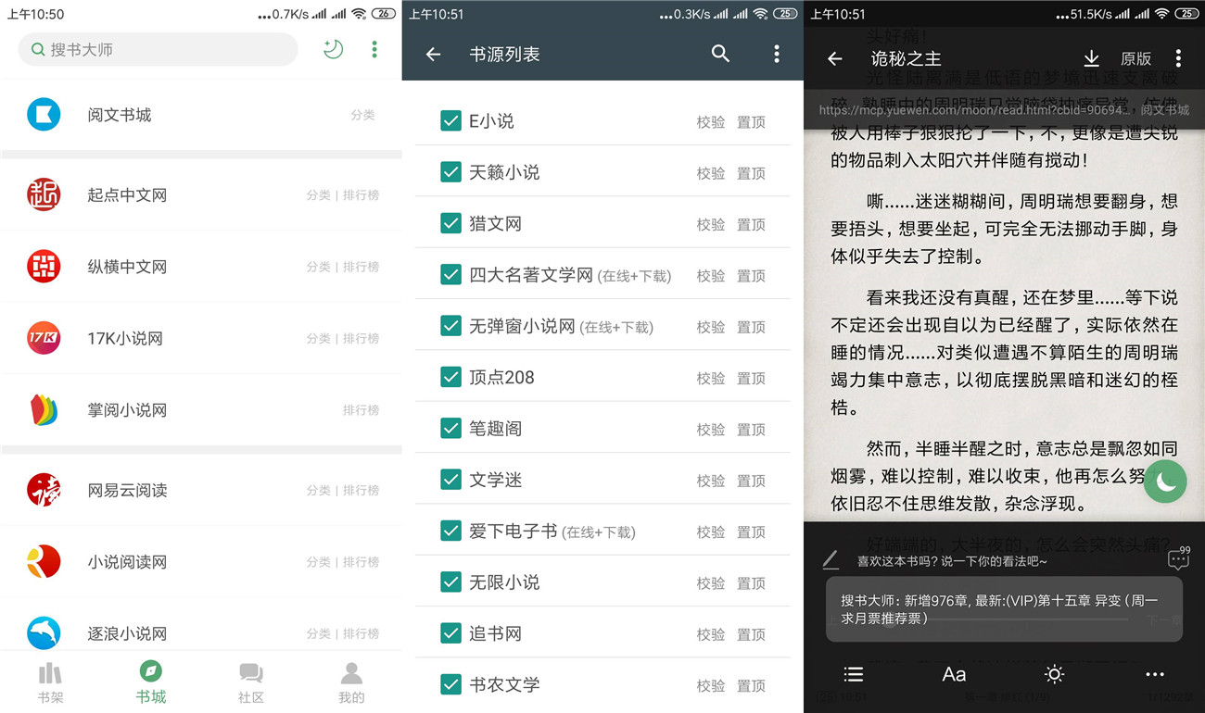Screen dimensions: 1205x713
Task: Go back from 诡秘之主 reader
Action: [834, 58]
